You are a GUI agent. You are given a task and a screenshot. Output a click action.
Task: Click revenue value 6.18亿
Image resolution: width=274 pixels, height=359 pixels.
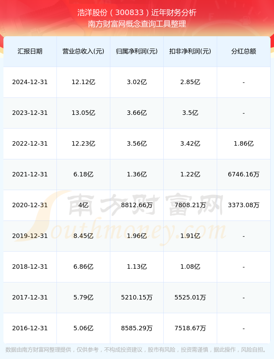[x=84, y=174]
